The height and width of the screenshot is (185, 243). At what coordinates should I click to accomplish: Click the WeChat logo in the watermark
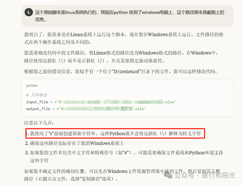point(168,175)
